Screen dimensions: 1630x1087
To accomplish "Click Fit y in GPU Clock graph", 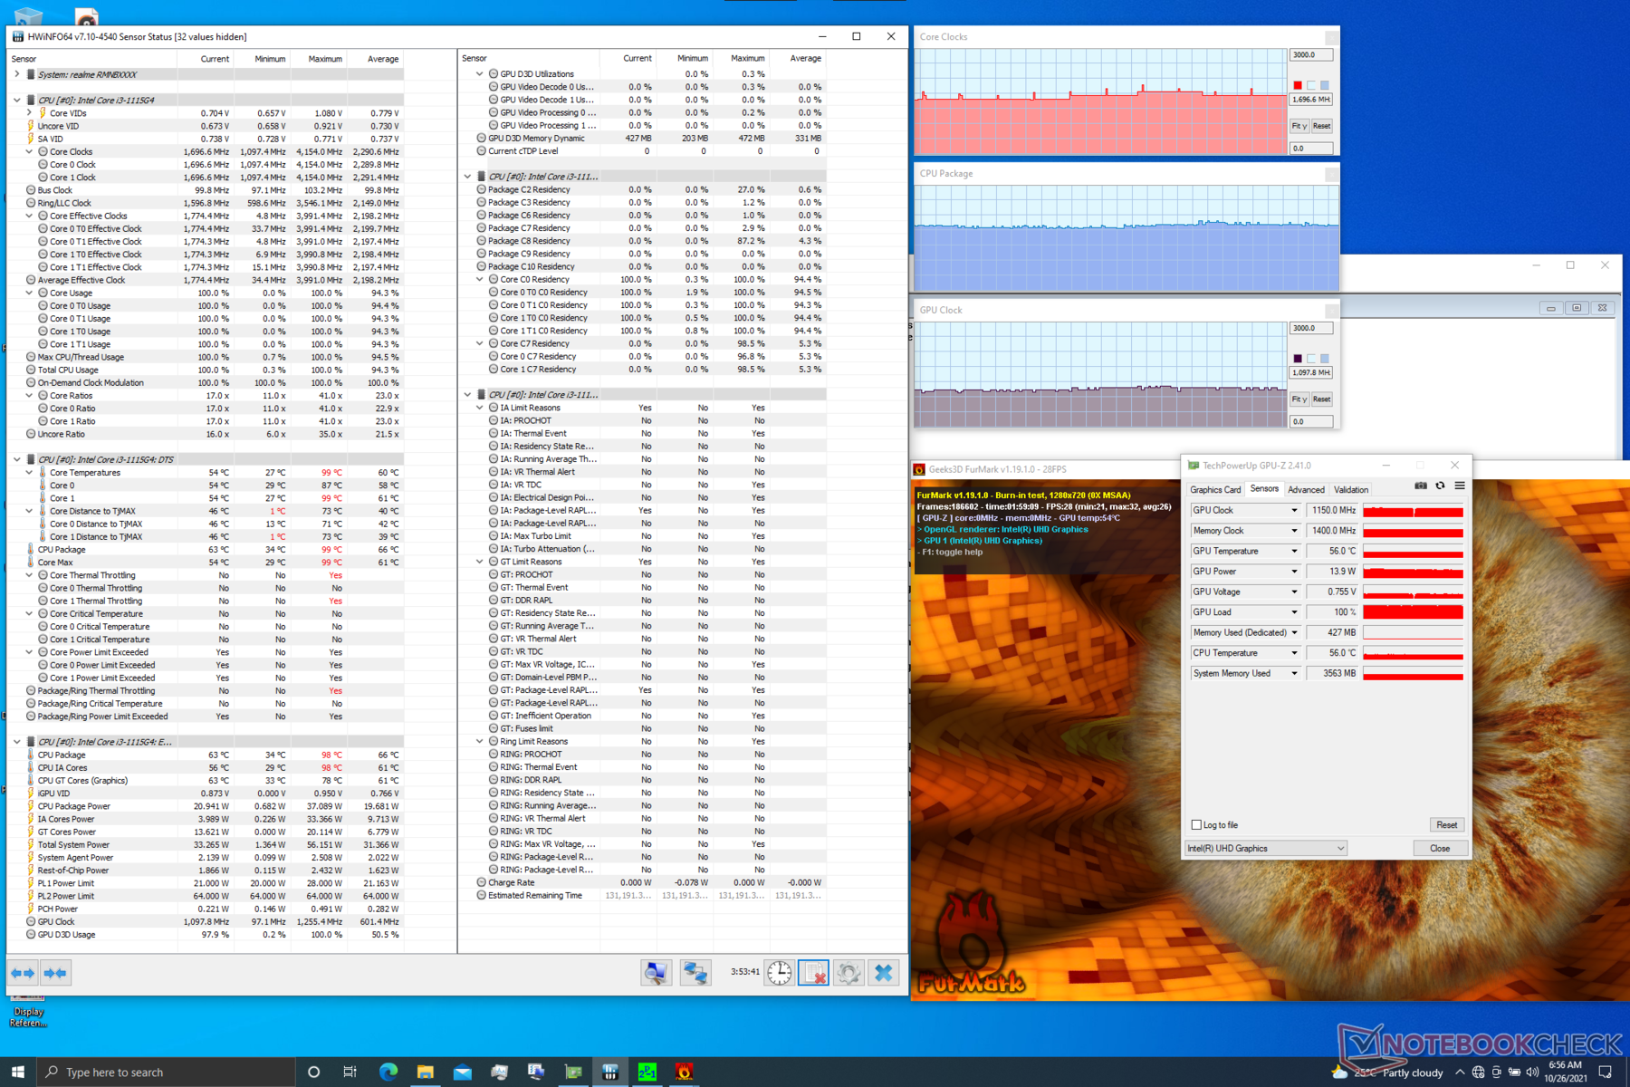I will (1299, 399).
